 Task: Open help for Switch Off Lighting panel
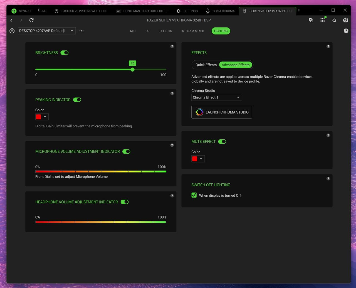click(x=328, y=179)
